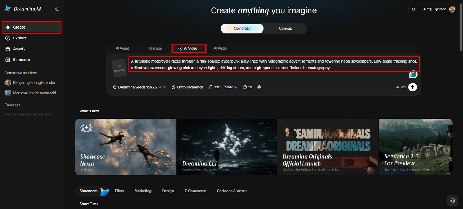Open the Dreamina Originals Official Launch card
The width and height of the screenshot is (463, 209).
click(328, 147)
